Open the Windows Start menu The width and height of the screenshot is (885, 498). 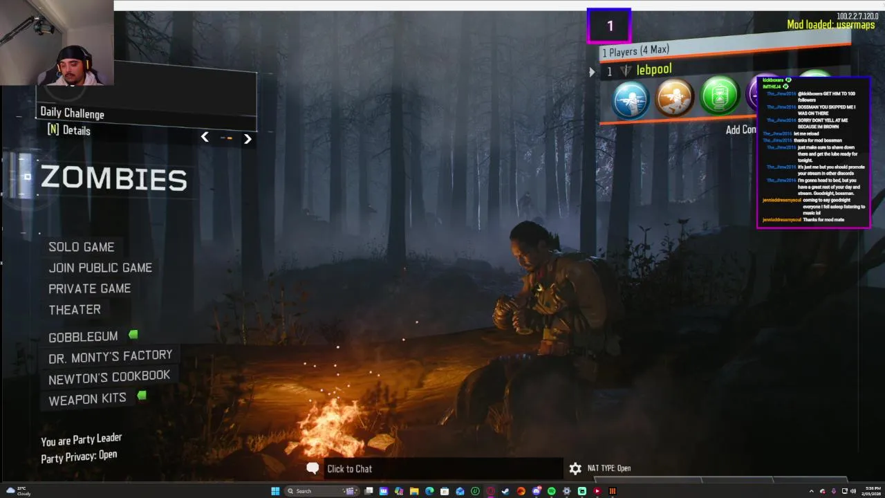pos(275,491)
